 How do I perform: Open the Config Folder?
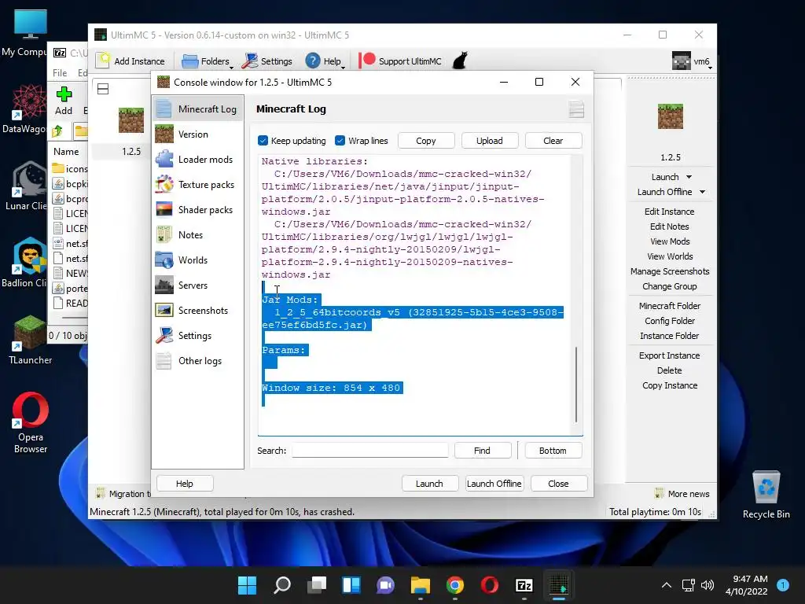coord(670,321)
